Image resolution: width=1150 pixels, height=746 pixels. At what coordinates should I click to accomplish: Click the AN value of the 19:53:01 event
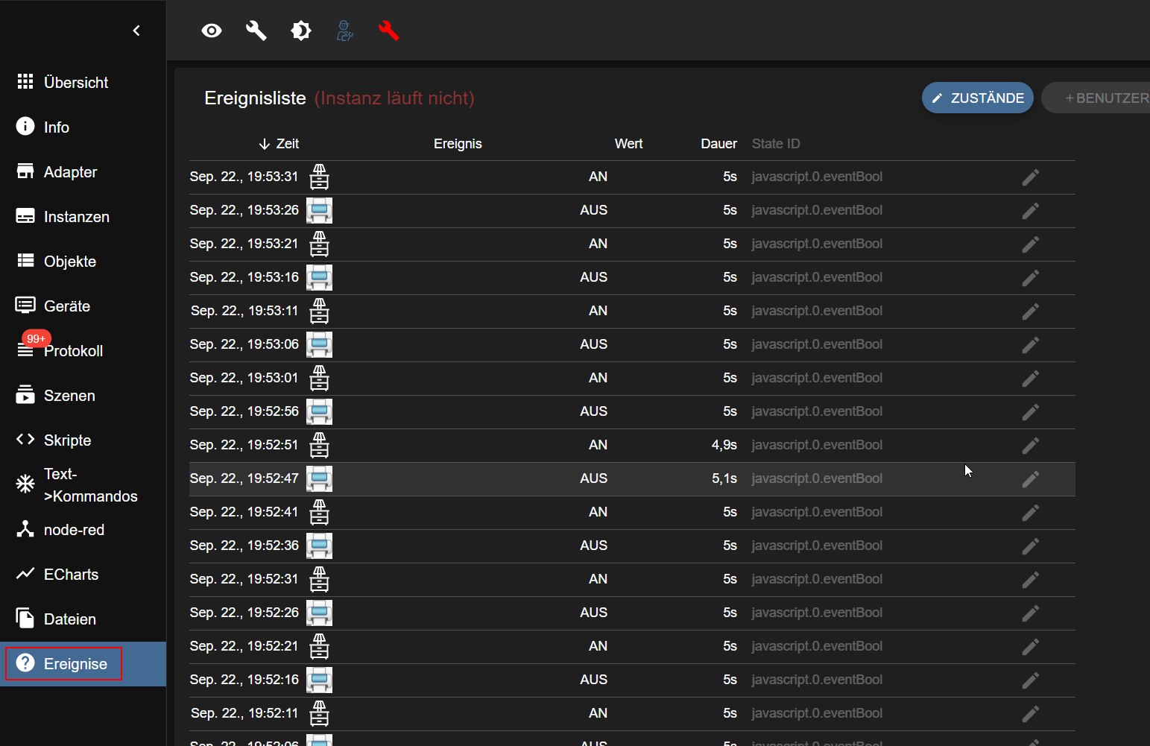[598, 378]
